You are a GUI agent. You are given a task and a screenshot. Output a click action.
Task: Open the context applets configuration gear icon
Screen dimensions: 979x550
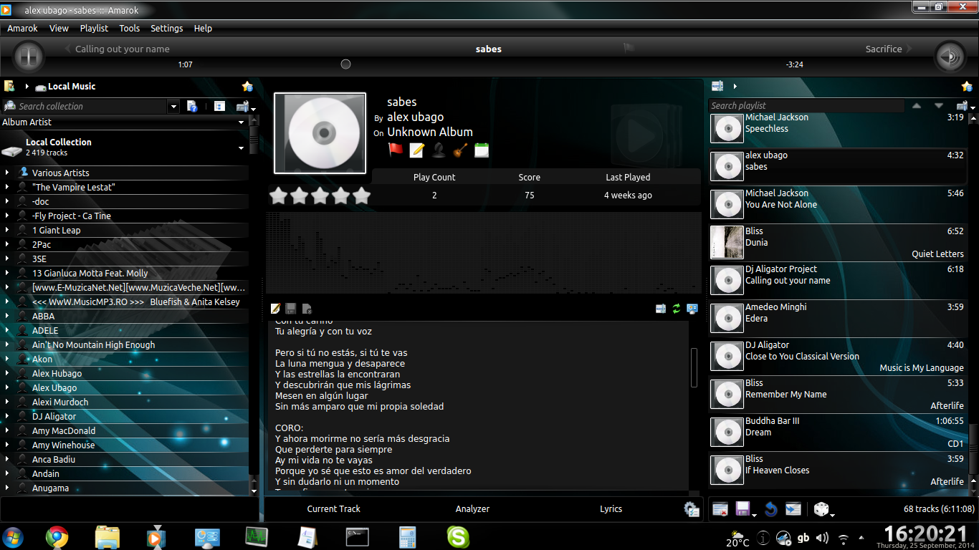click(691, 509)
